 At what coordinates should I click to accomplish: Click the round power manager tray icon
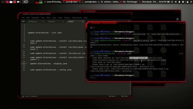click(183, 2)
